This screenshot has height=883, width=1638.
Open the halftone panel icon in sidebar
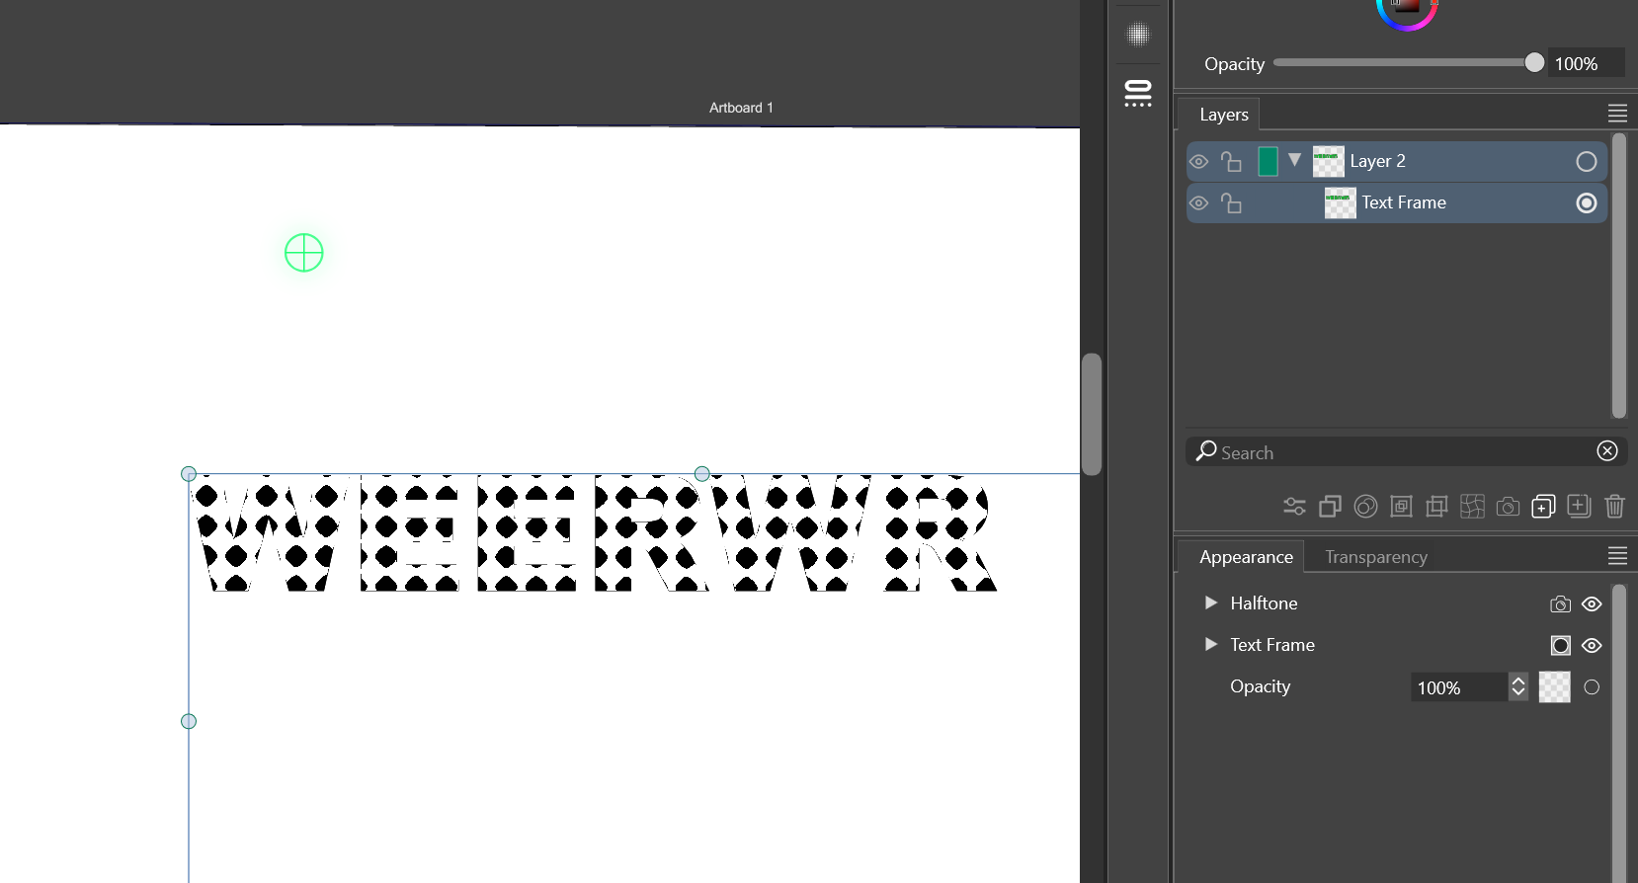tap(1138, 35)
